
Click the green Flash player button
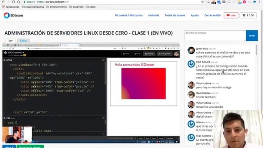point(30,147)
